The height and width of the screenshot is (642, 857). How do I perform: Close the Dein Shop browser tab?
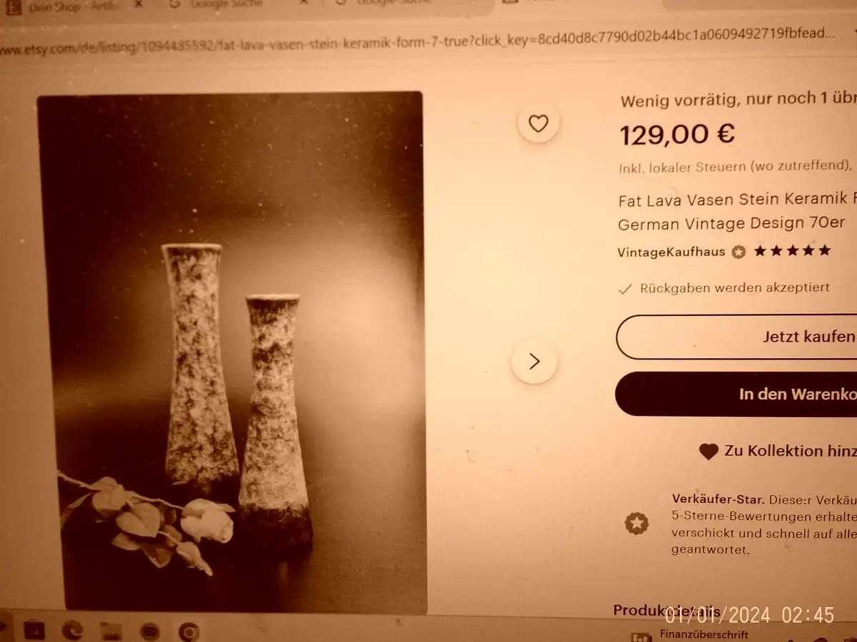(x=139, y=4)
